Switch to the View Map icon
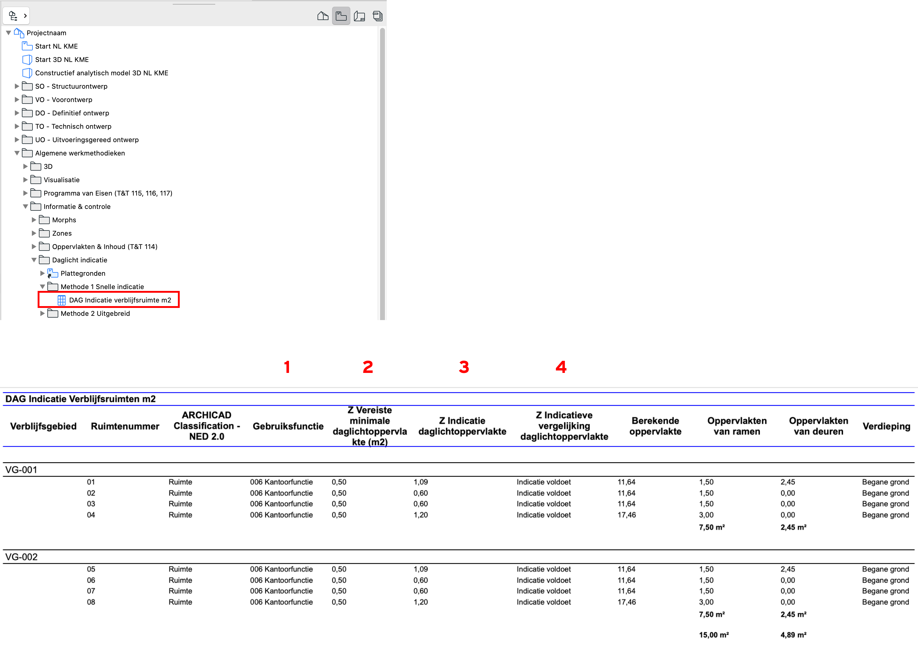Screen dimensions: 918x662 click(x=341, y=16)
